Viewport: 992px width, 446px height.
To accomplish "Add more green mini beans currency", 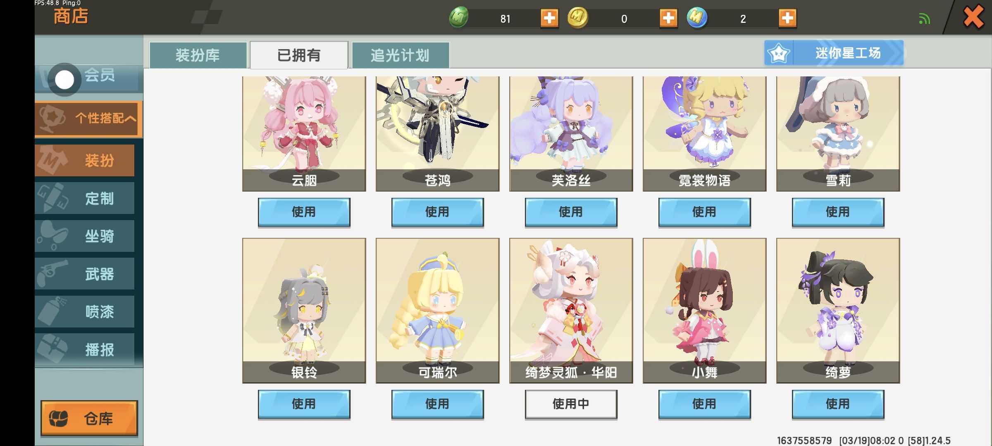I will (549, 18).
